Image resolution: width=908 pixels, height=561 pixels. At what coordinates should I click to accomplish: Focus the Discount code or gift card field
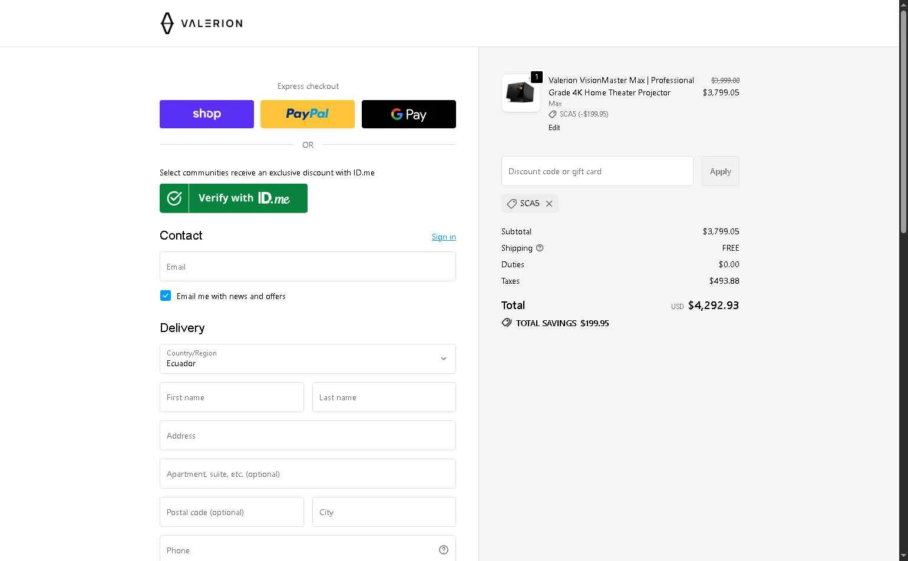click(x=597, y=171)
